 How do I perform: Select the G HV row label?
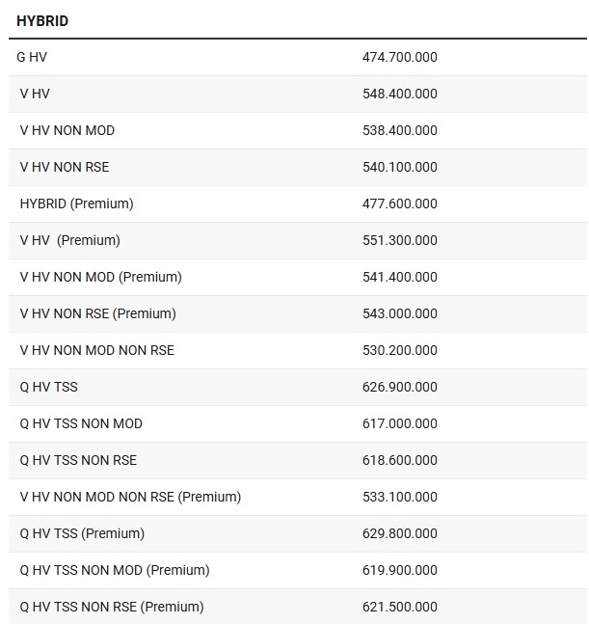coord(32,57)
